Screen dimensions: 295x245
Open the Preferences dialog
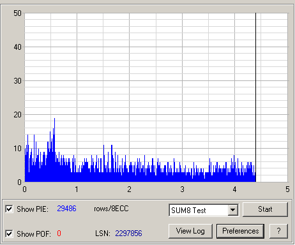pyautogui.click(x=241, y=231)
